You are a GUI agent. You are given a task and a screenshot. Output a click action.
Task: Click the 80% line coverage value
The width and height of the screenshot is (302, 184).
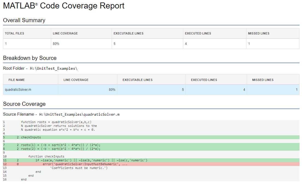pyautogui.click(x=55, y=43)
